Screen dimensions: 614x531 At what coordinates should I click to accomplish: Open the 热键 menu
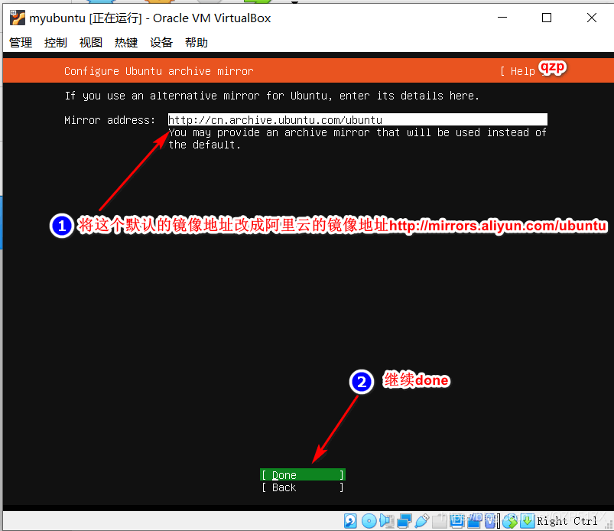(x=126, y=42)
